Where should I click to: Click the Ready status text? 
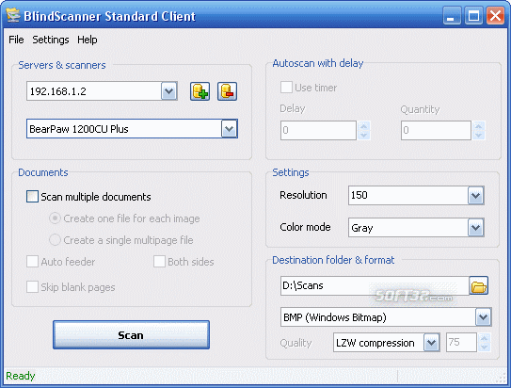(x=20, y=376)
